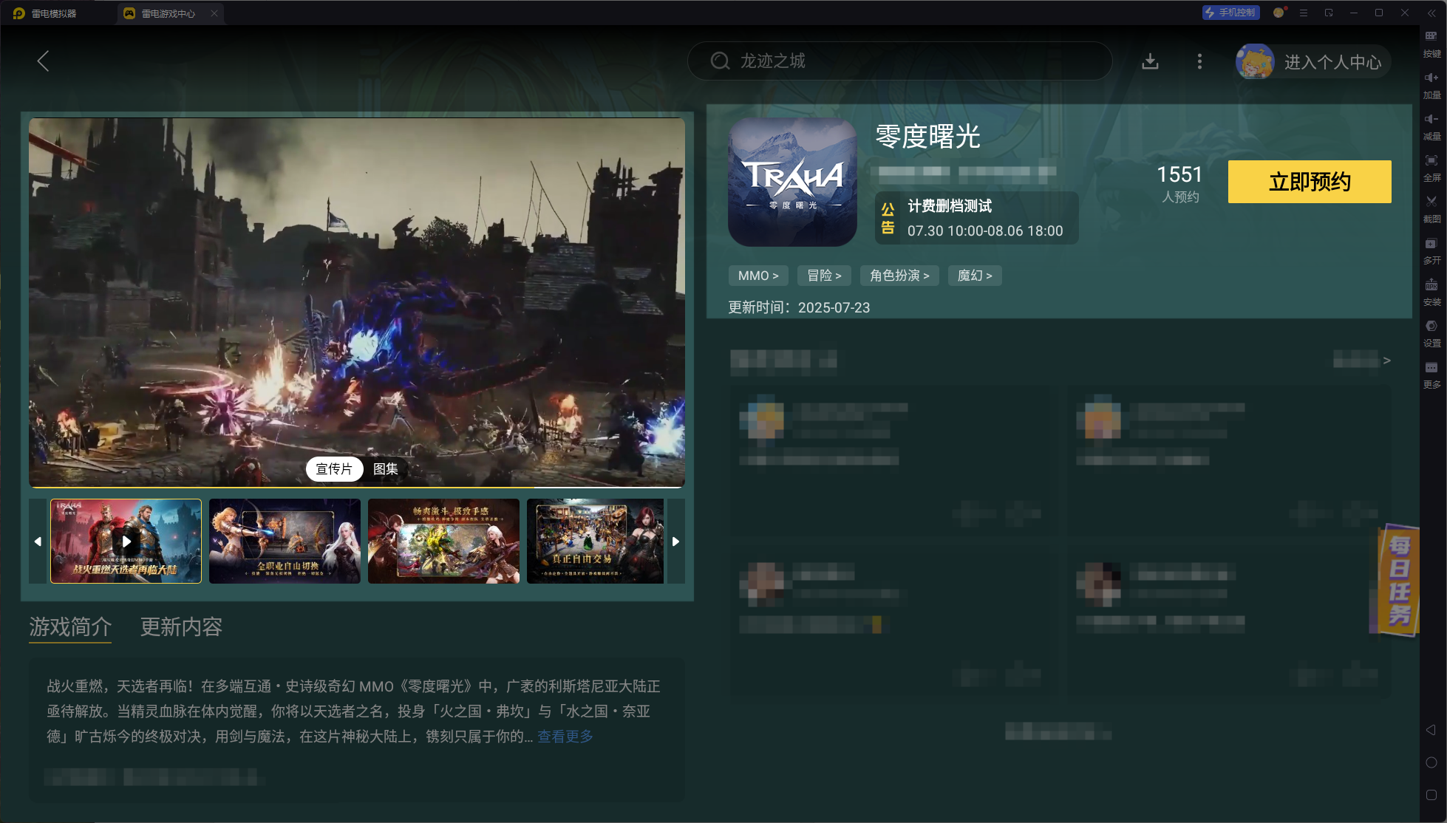
Task: Click the Android recents square button
Action: (x=1431, y=795)
